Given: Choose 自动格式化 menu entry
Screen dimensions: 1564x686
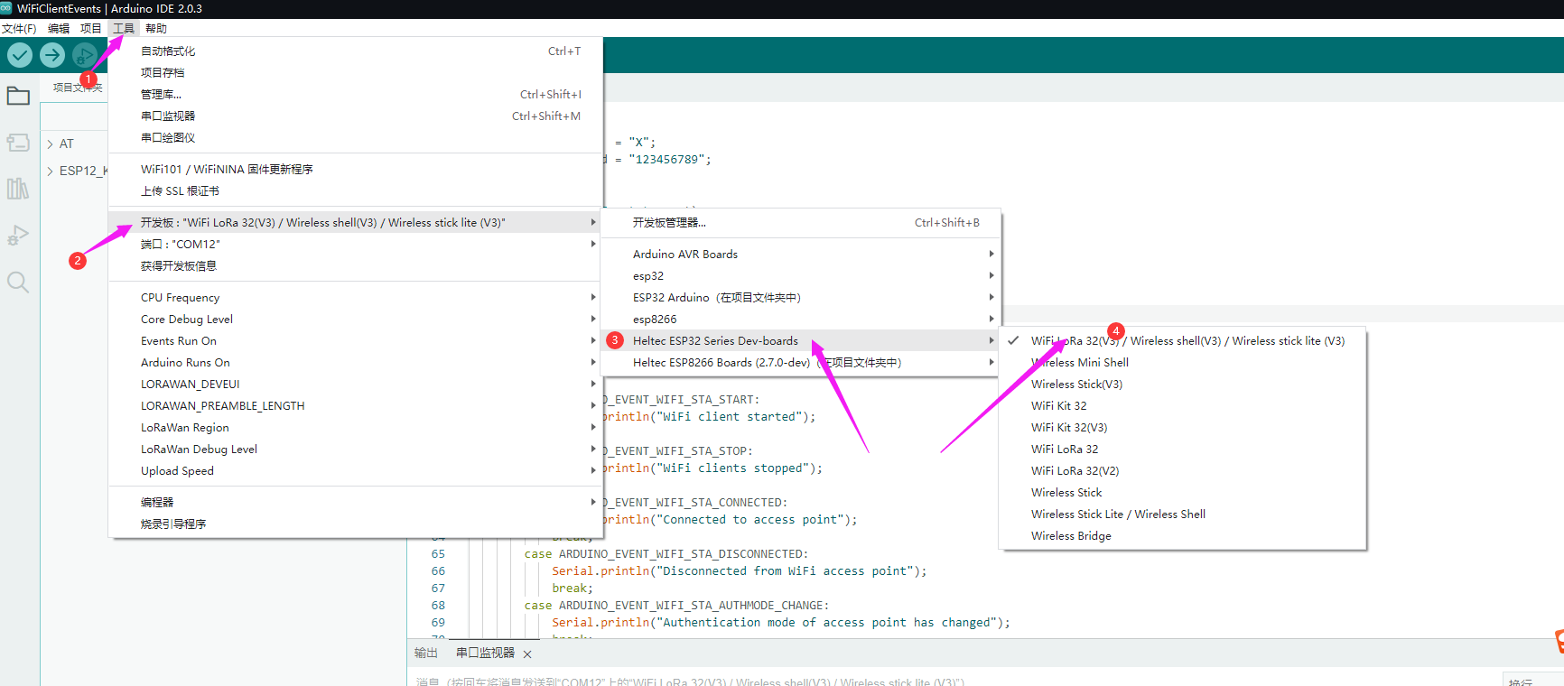Looking at the screenshot, I should pyautogui.click(x=356, y=51).
